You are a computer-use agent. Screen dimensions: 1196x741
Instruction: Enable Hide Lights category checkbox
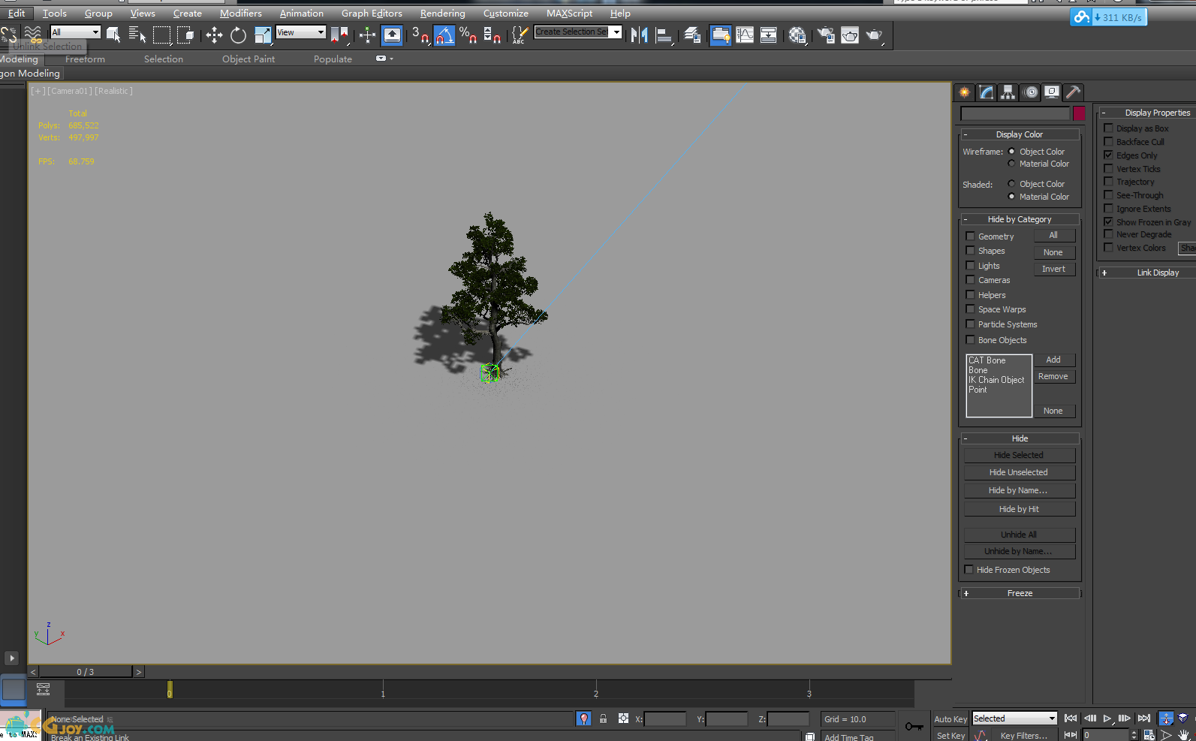970,266
